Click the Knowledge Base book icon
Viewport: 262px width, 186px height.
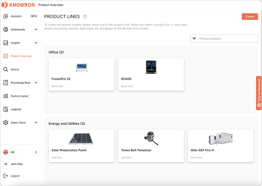tap(6, 83)
